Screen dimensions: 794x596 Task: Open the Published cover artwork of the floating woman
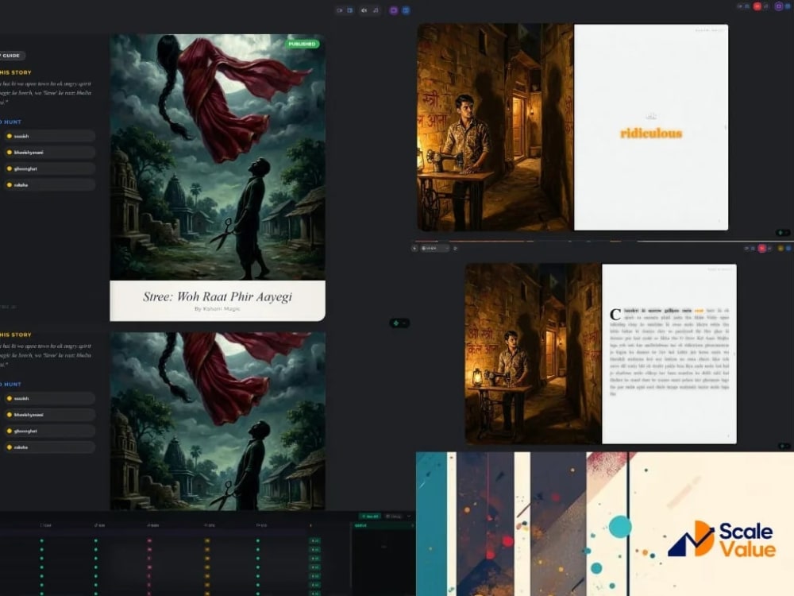(x=218, y=157)
